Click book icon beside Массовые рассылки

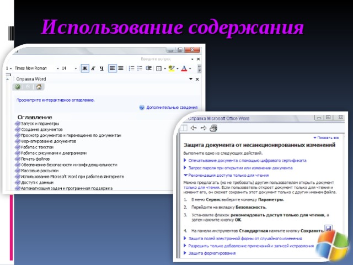18,171
